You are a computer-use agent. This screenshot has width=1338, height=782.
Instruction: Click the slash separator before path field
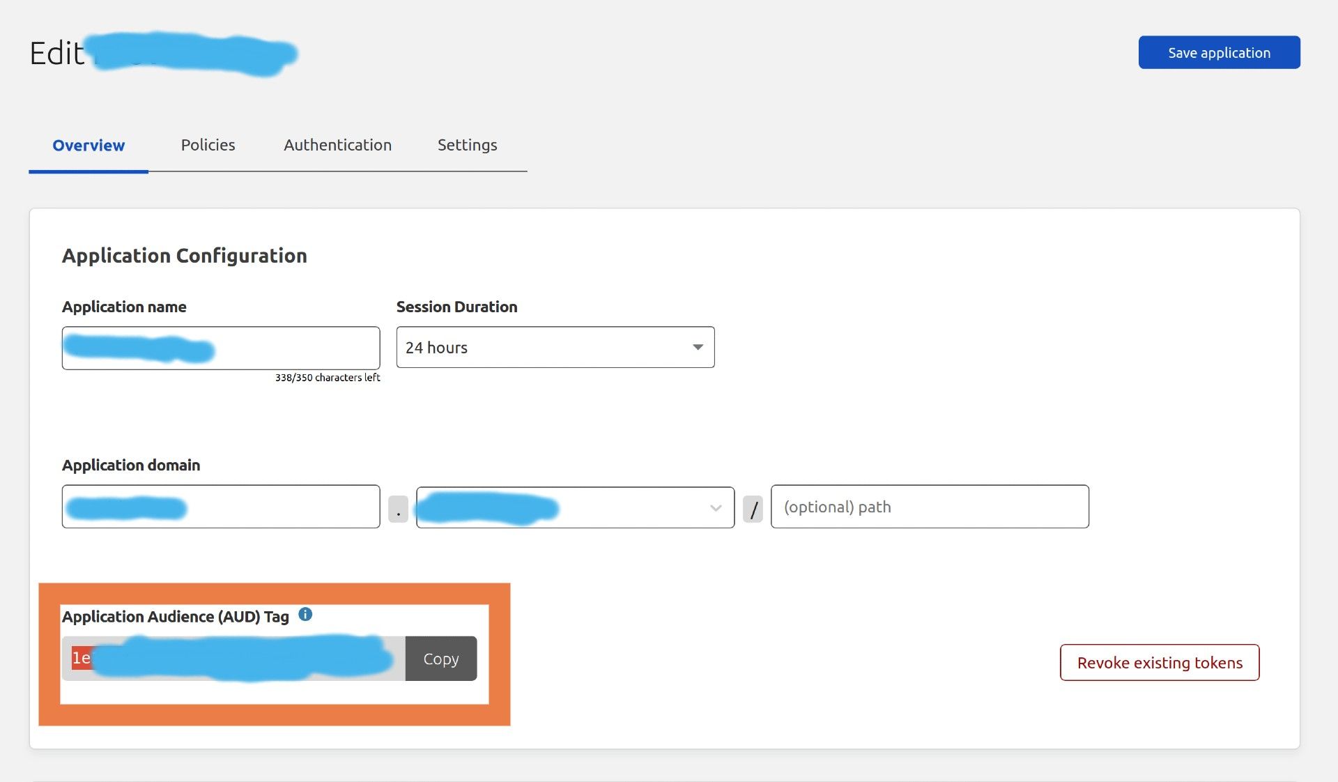753,509
